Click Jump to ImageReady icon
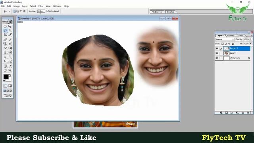254x143 pixels. [8, 96]
